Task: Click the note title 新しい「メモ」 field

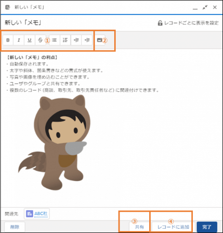Action: click(x=23, y=23)
